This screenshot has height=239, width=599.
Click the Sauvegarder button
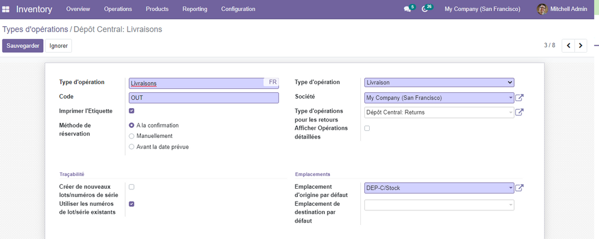click(x=23, y=46)
